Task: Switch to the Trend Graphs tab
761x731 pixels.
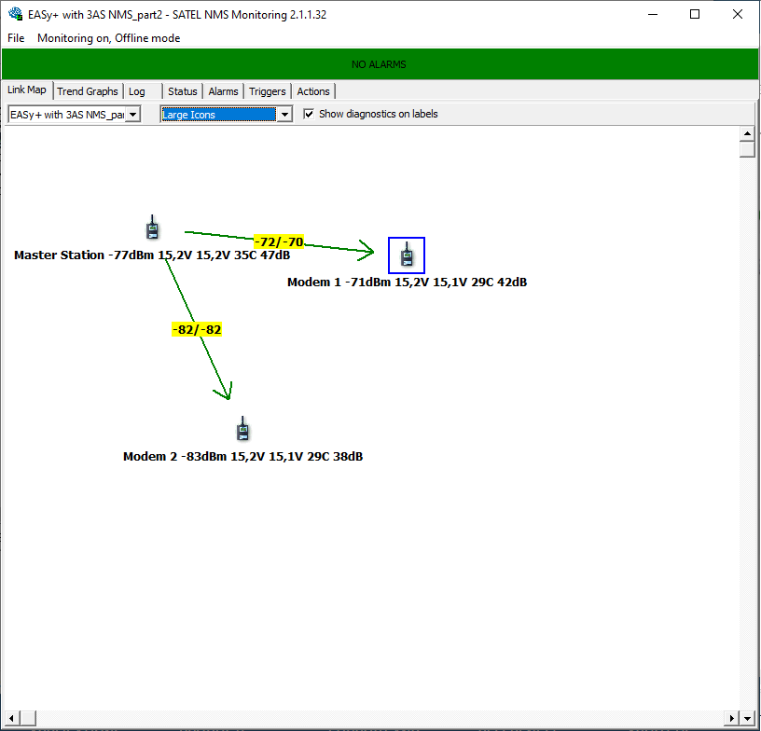Action: point(88,91)
